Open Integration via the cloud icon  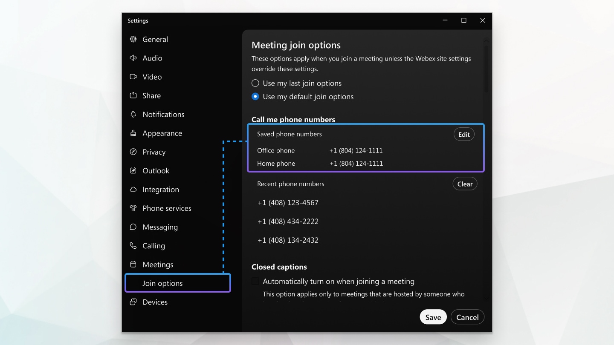click(133, 189)
